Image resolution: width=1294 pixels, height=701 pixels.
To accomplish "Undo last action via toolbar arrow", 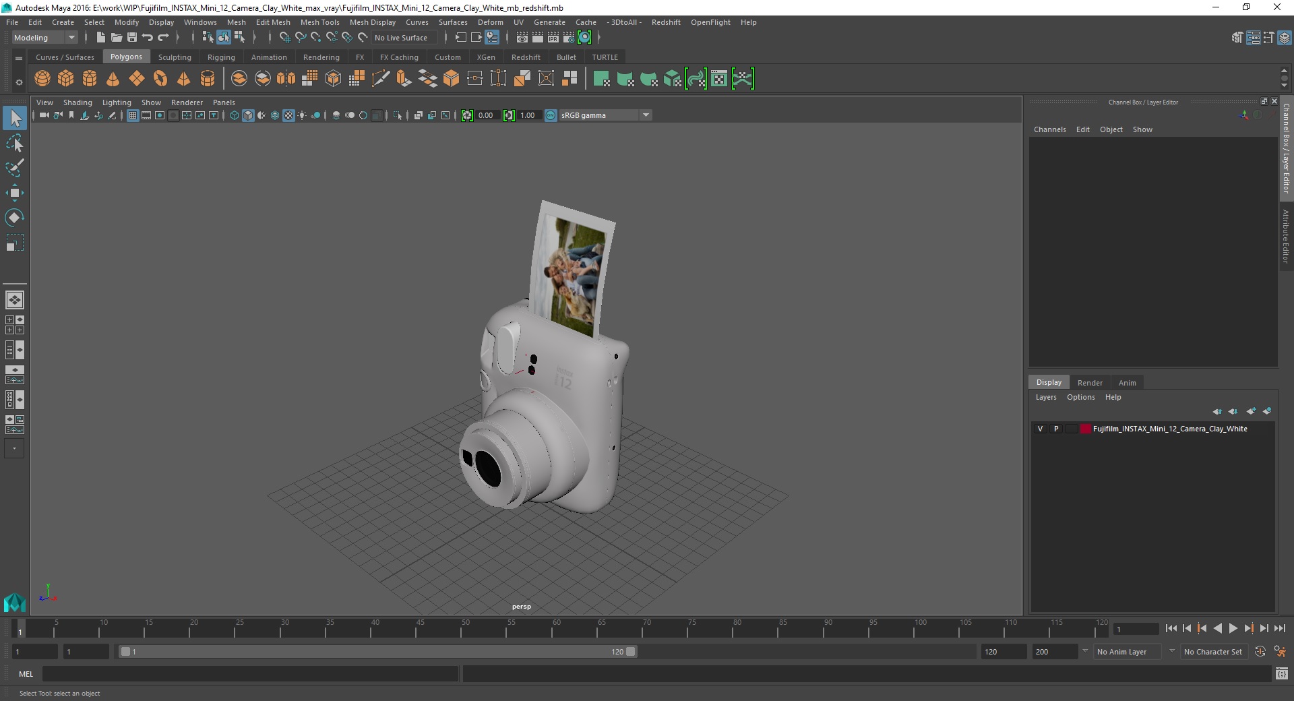I will (148, 38).
